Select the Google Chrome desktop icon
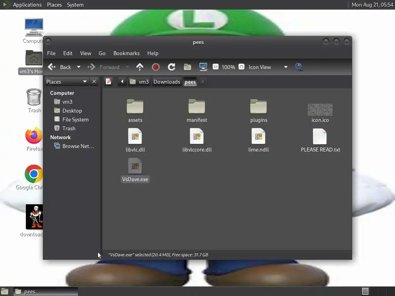Image resolution: width=395 pixels, height=296 pixels. (x=30, y=177)
